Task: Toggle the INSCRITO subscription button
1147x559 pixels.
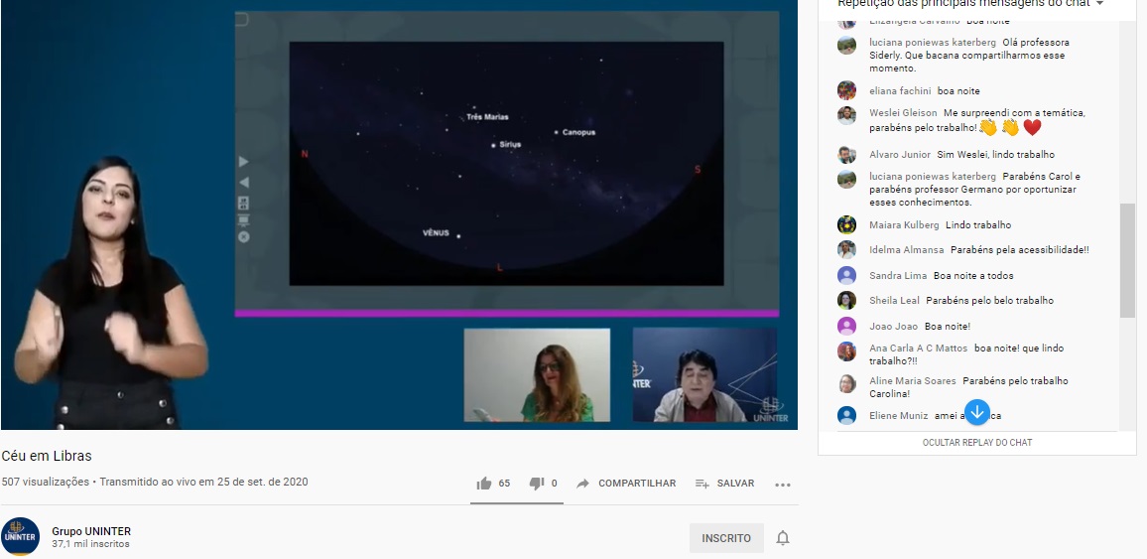Action: (726, 538)
